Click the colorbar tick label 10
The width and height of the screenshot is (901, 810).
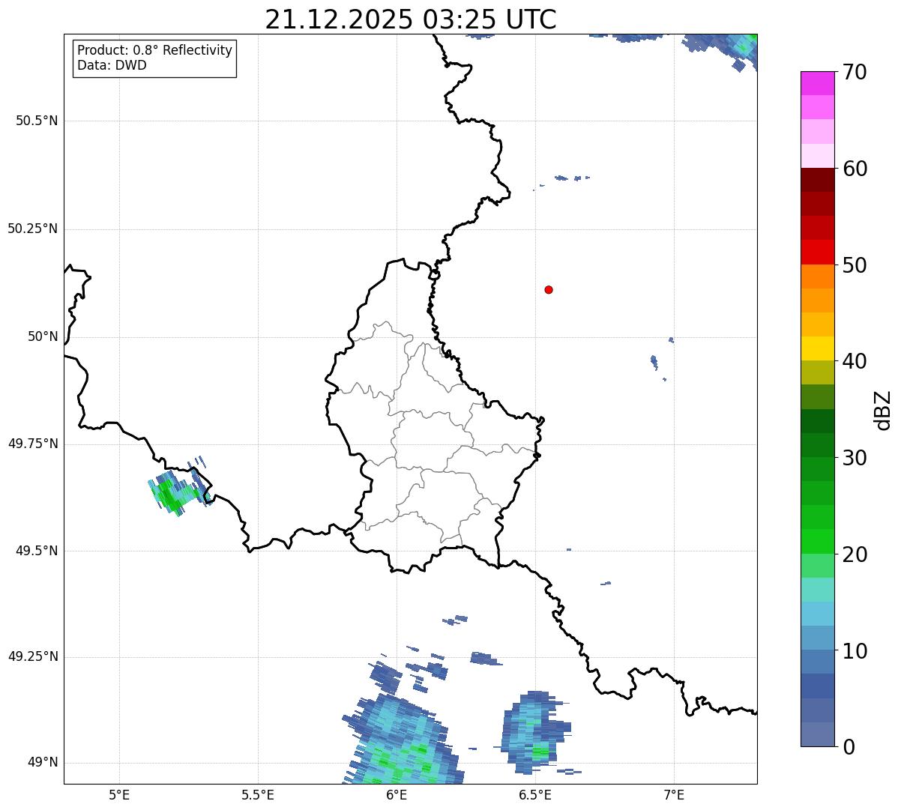854,651
